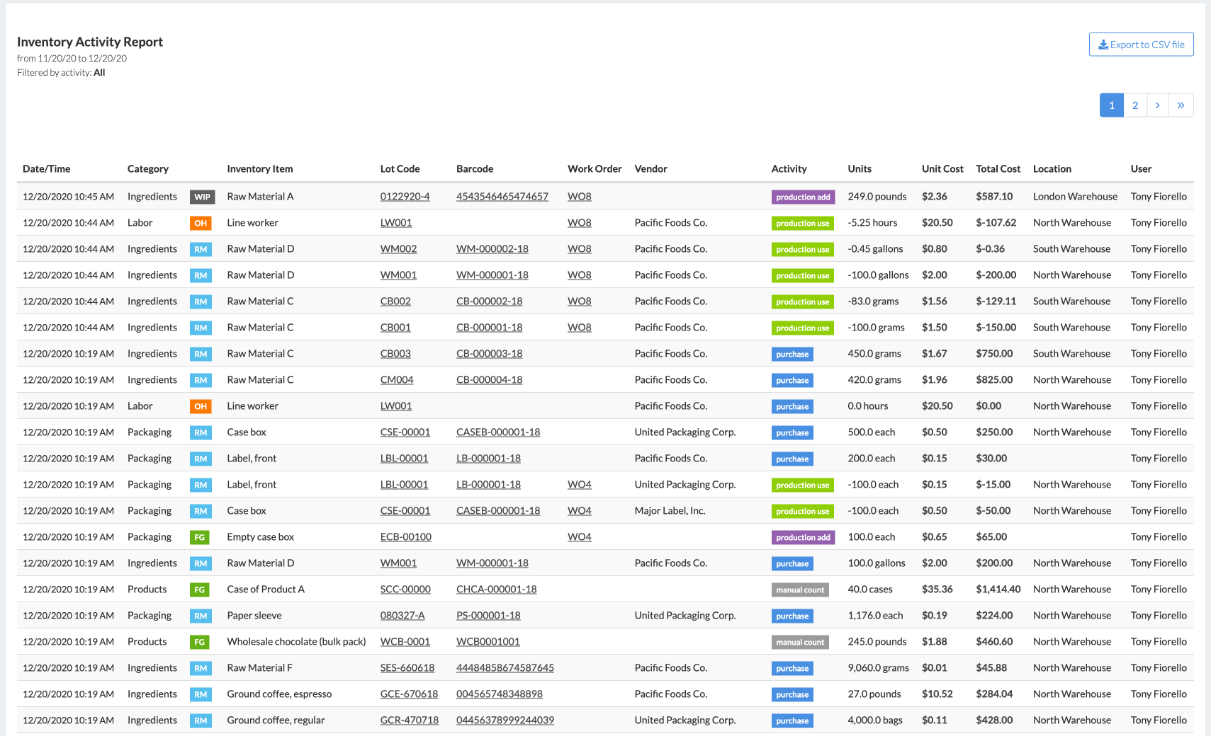Image resolution: width=1211 pixels, height=736 pixels.
Task: Open work order WO4 for Empty case box
Action: coord(579,537)
